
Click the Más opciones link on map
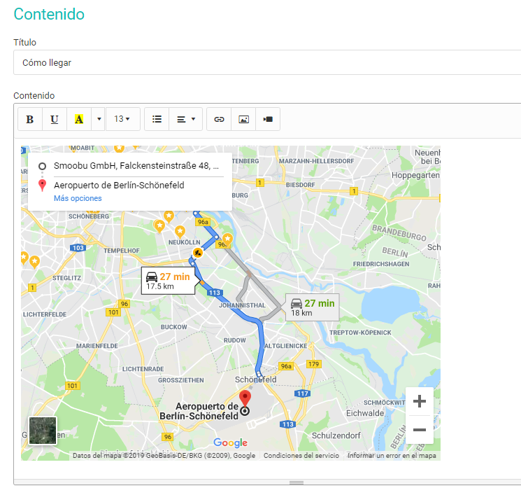pyautogui.click(x=78, y=198)
